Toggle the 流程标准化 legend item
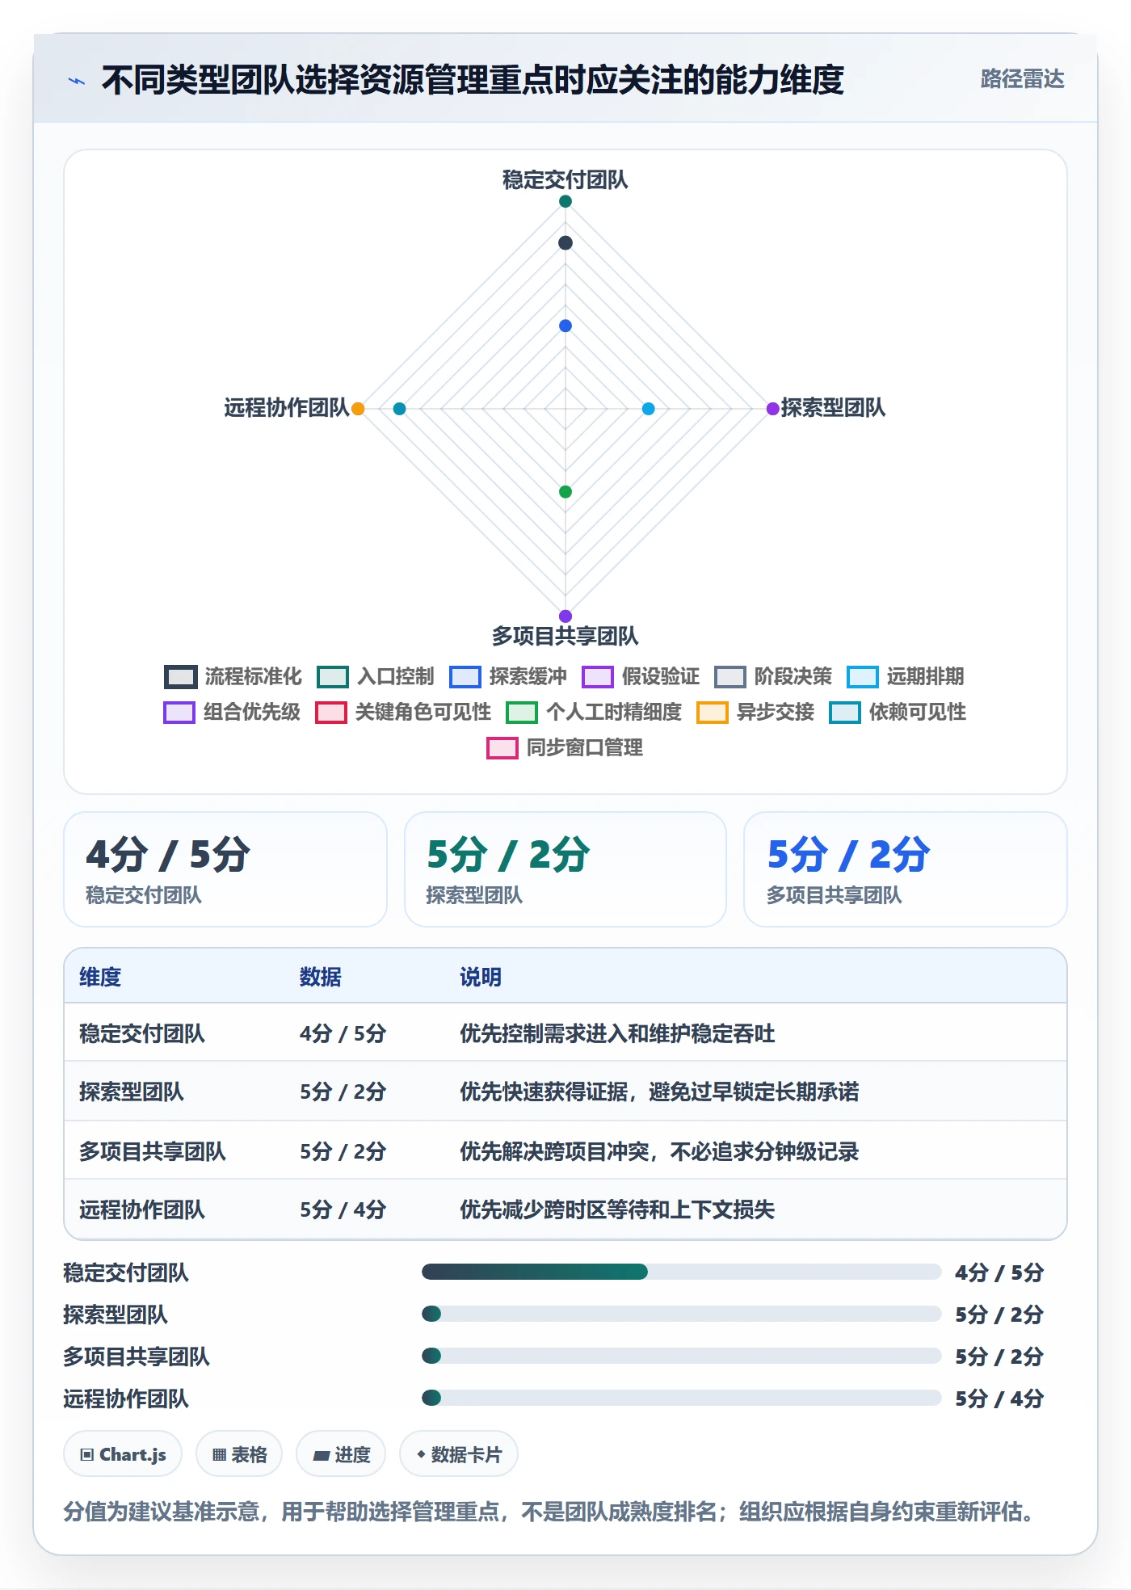Screen dimensions: 1131x1590 [233, 676]
